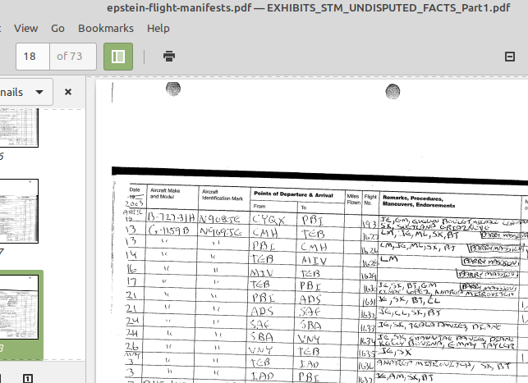
Task: Click the bottom sidebar page-number icon
Action: point(28,379)
